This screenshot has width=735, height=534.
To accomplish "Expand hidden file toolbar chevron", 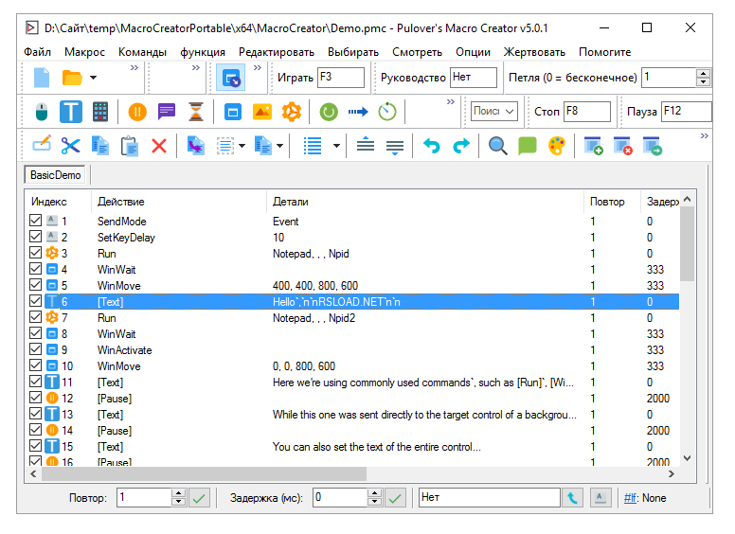I will (134, 67).
